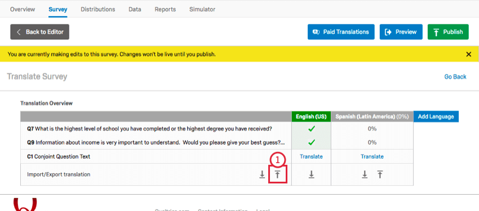
Task: Select the Spanish (Latin America) column header
Action: pyautogui.click(x=372, y=116)
